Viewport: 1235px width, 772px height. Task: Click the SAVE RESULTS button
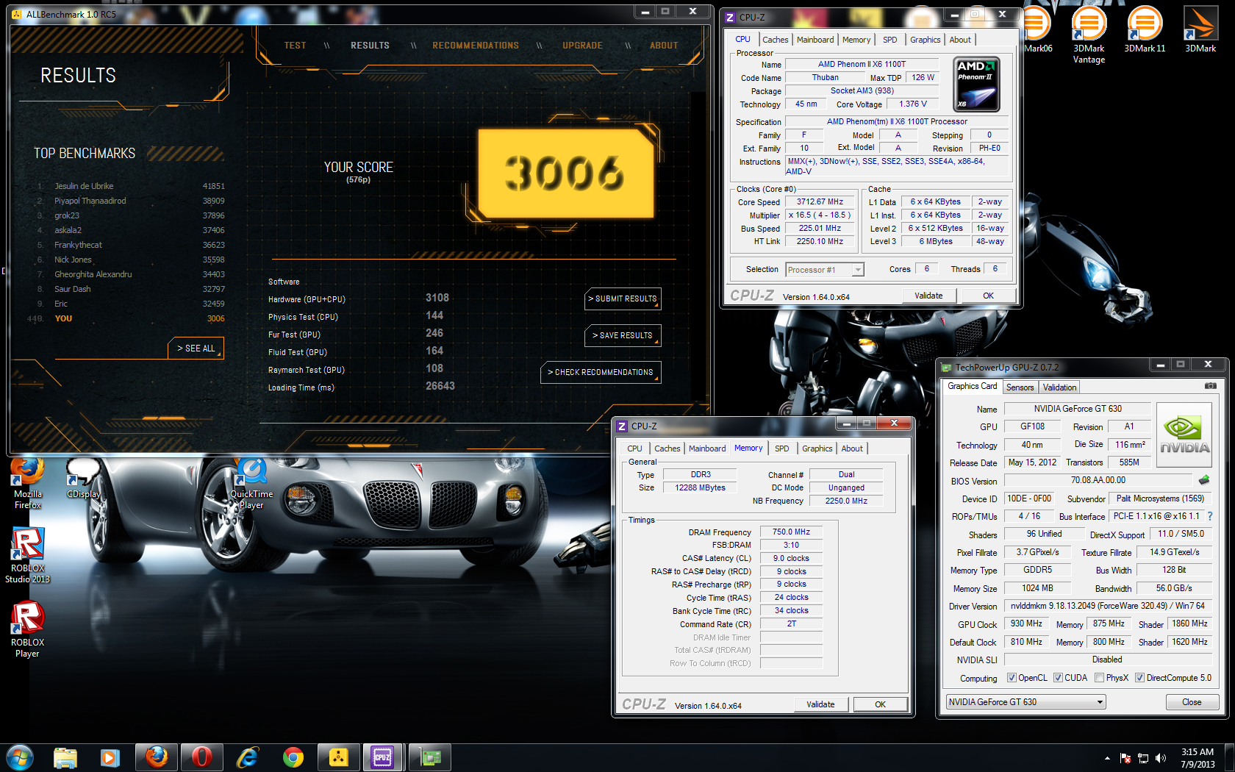[x=623, y=335]
